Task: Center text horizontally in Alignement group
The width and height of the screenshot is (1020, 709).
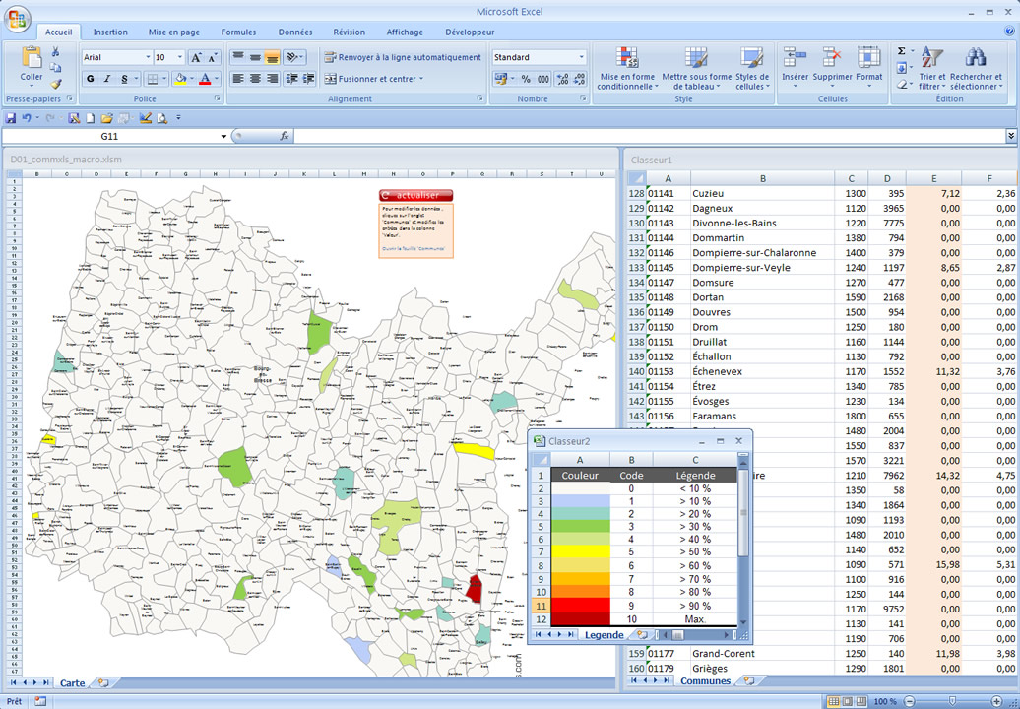Action: (x=255, y=79)
